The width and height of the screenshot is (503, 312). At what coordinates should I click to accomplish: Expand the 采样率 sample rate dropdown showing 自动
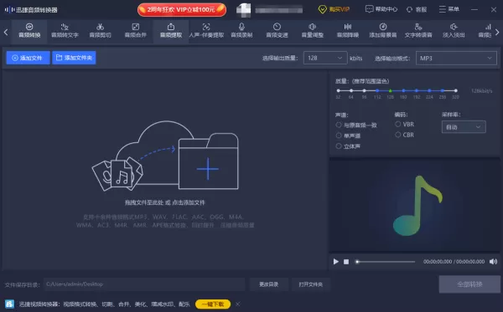[464, 127]
